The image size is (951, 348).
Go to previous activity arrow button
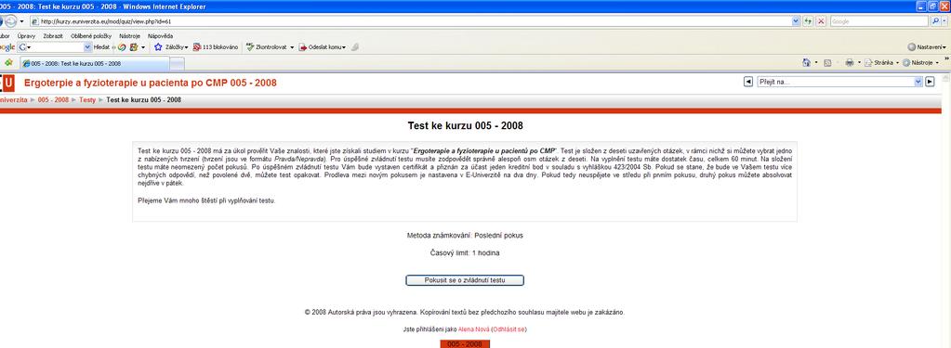(x=748, y=82)
